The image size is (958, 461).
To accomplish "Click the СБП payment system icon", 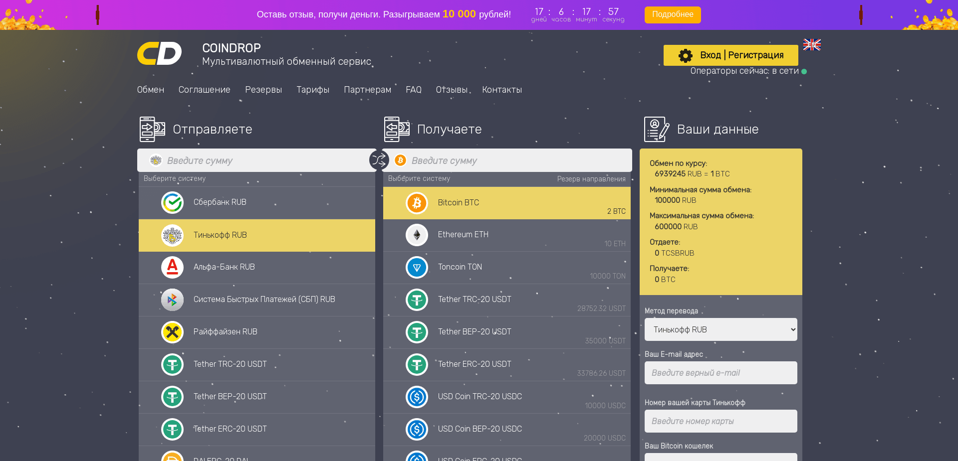I will click(x=173, y=300).
